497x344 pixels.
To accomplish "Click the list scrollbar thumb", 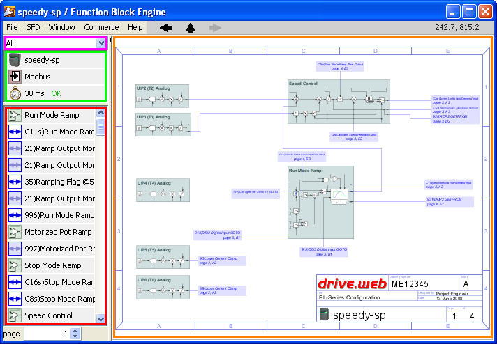I will [101, 127].
